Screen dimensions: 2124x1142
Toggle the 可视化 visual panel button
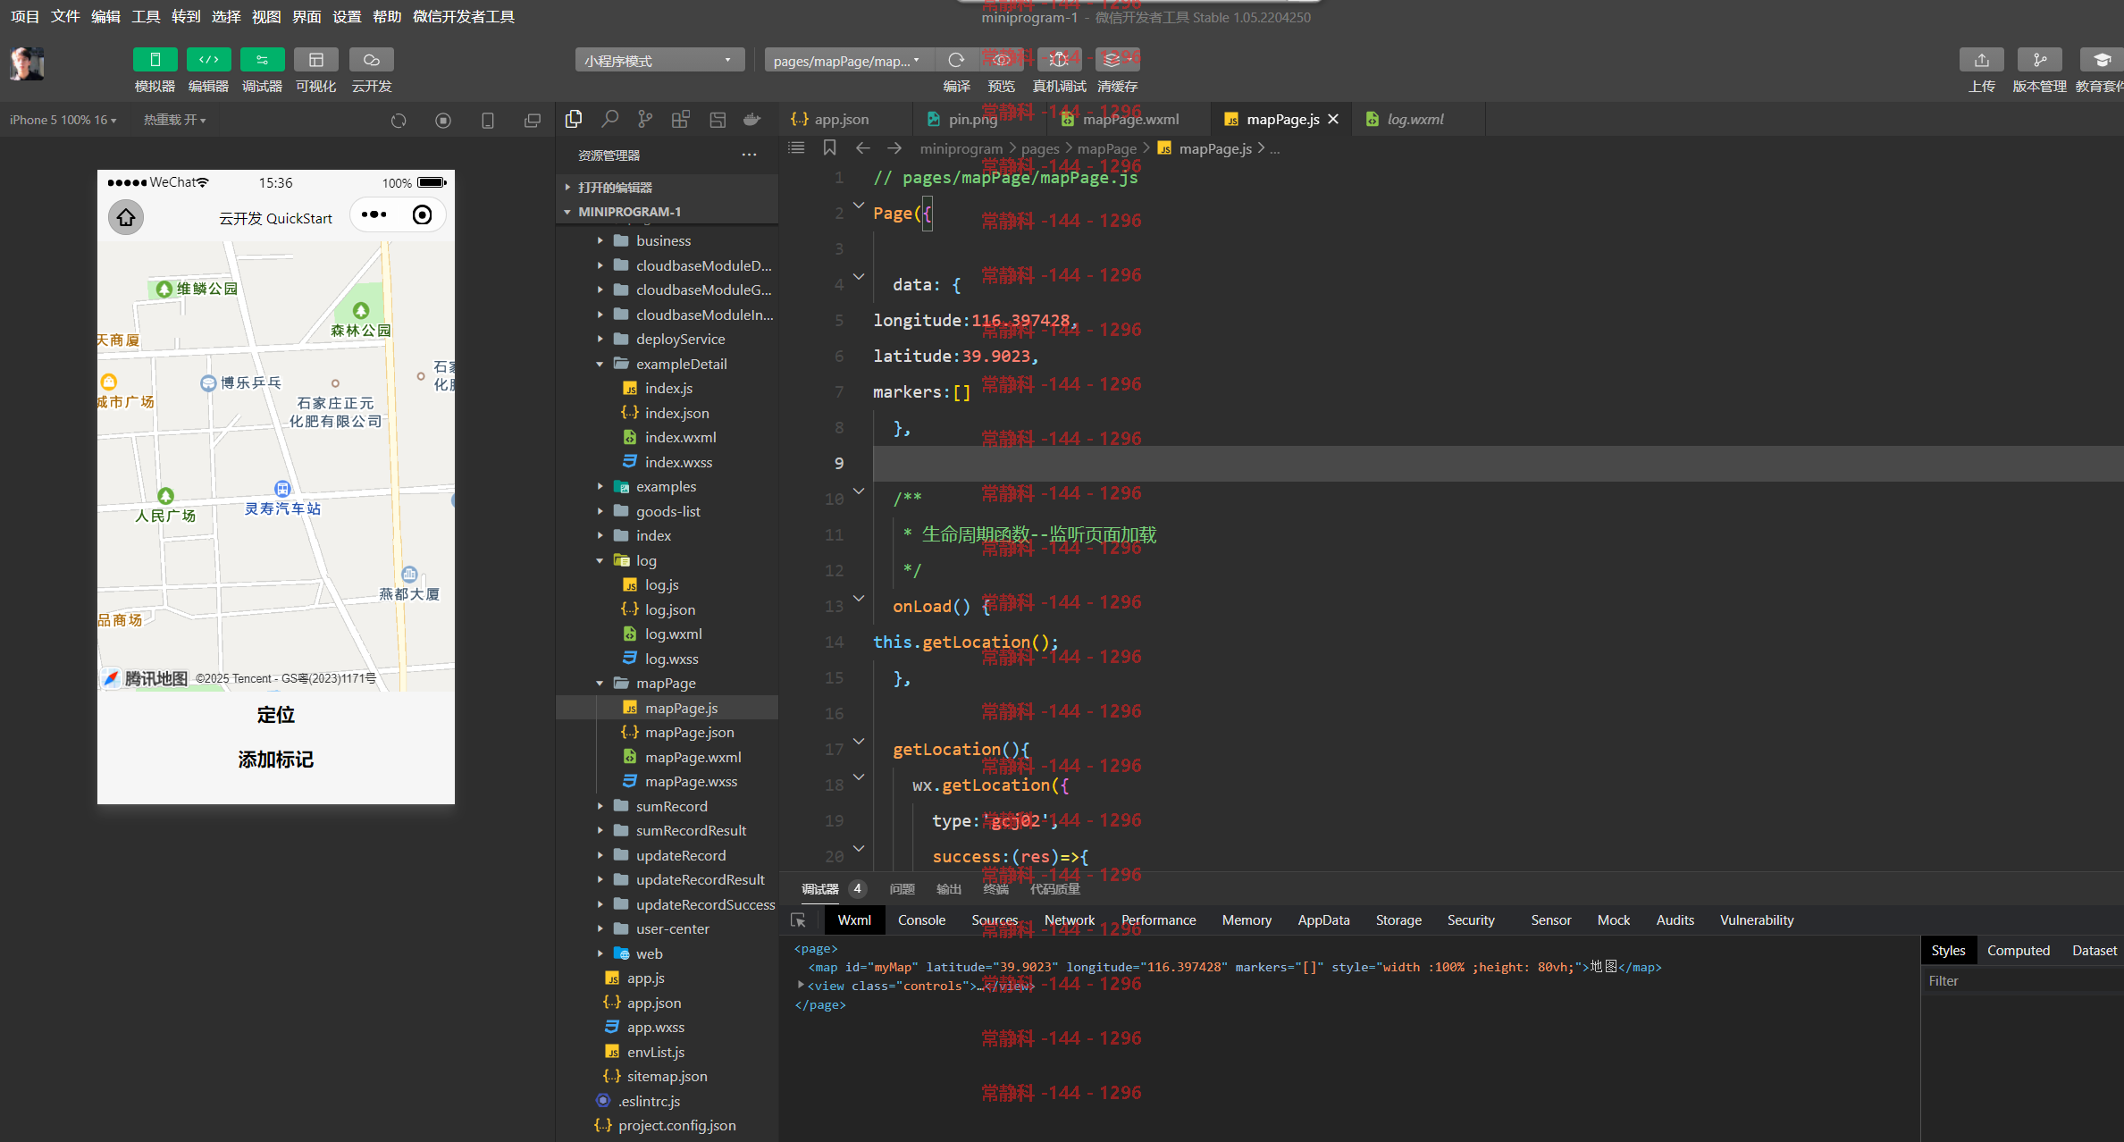point(316,60)
